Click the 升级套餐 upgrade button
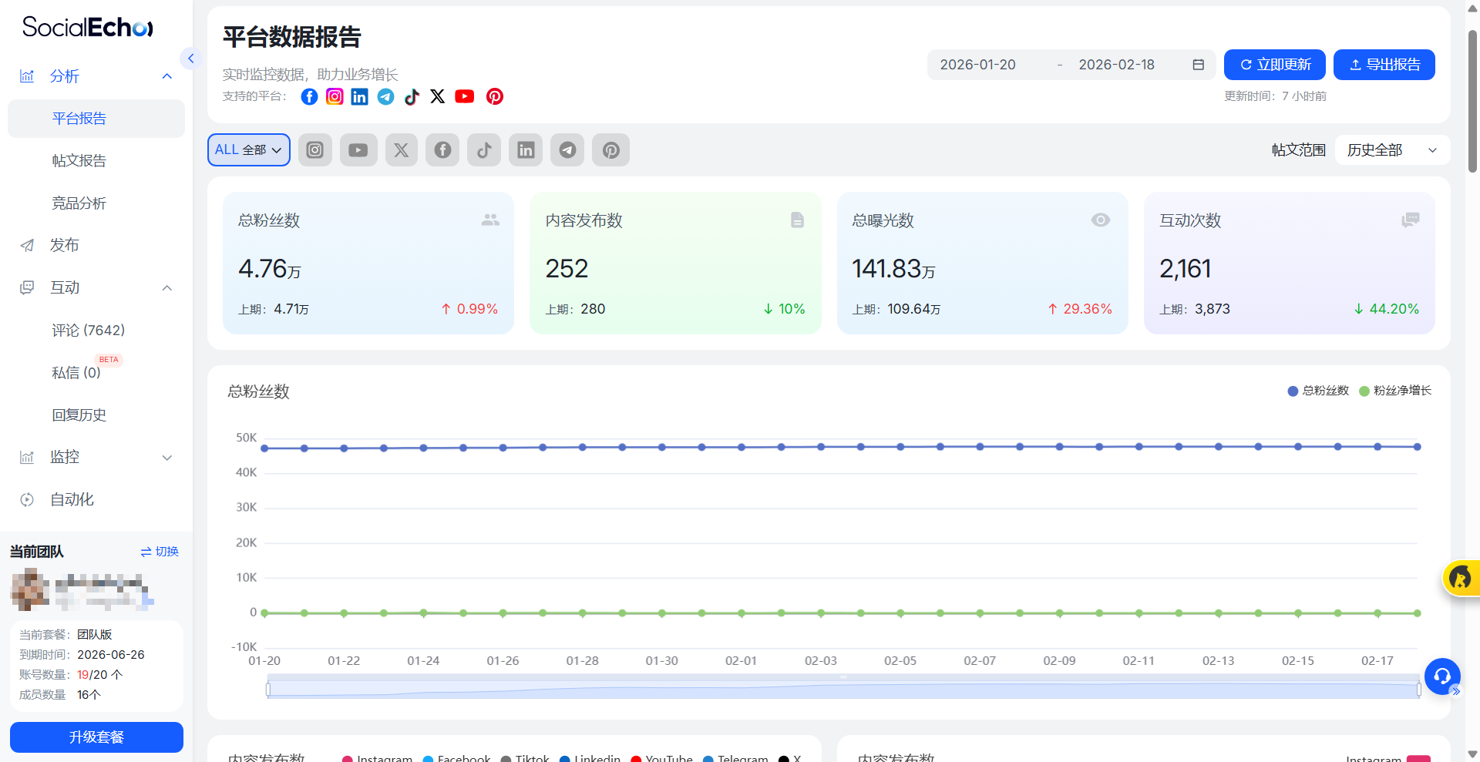 click(96, 737)
